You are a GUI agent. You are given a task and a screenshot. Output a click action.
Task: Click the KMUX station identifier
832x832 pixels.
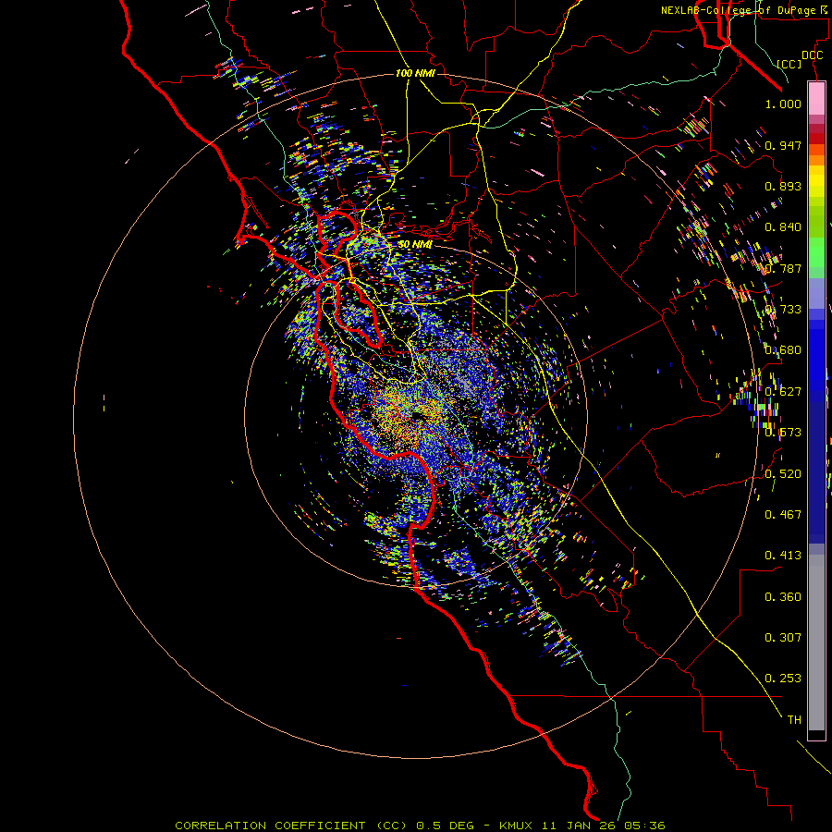[x=517, y=826]
